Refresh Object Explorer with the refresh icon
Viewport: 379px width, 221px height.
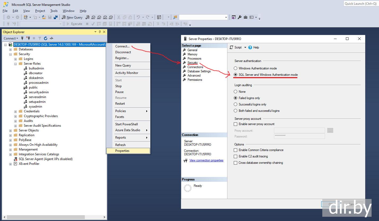click(x=46, y=38)
